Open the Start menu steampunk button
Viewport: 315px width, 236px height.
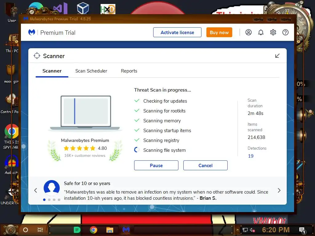[10, 230]
